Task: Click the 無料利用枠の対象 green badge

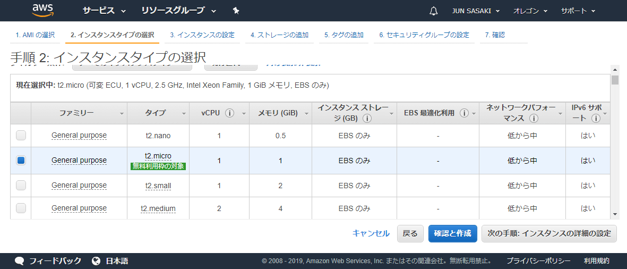Action: pyautogui.click(x=158, y=166)
